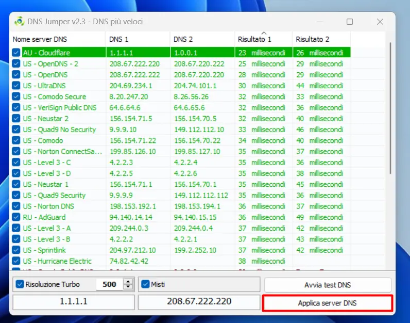This screenshot has height=323, width=410.
Task: Uncheck the AU - Cloudflare checkbox
Action: 16,53
